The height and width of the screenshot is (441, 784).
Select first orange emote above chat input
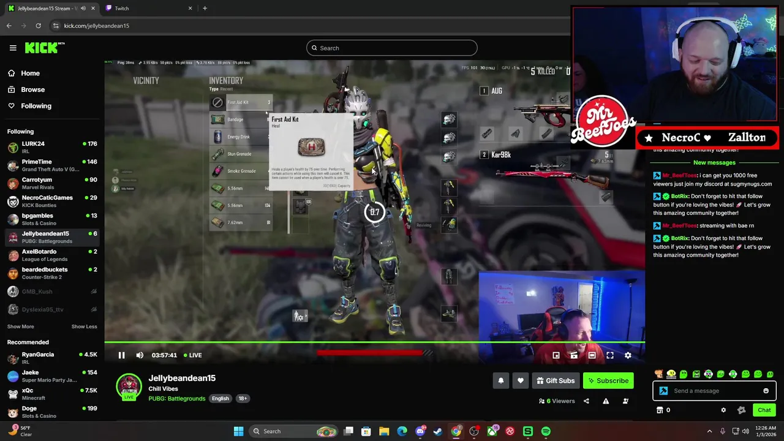658,374
